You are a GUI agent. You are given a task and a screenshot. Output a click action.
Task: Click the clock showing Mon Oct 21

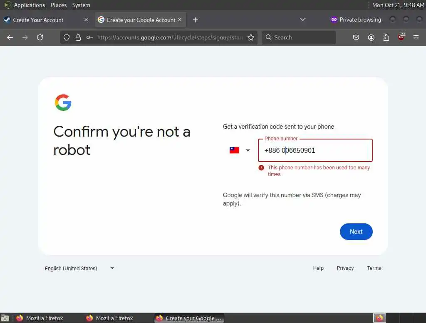(398, 5)
